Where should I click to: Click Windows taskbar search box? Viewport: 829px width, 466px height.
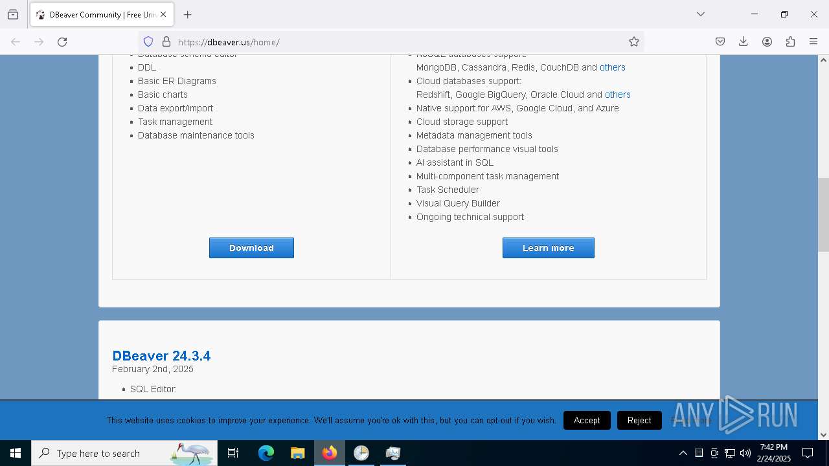click(125, 453)
